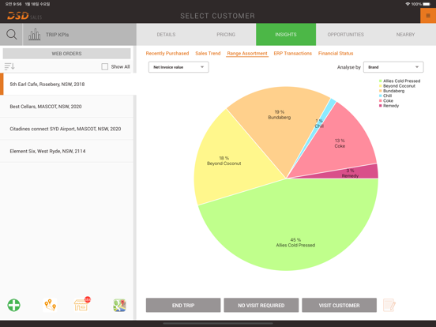Viewport: 436px width, 327px height.
Task: Select customer Citadines connect SYD Airport
Action: click(x=66, y=129)
